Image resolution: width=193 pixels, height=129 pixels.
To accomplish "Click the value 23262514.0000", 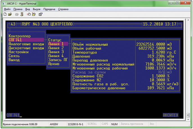I will (x=151, y=44).
